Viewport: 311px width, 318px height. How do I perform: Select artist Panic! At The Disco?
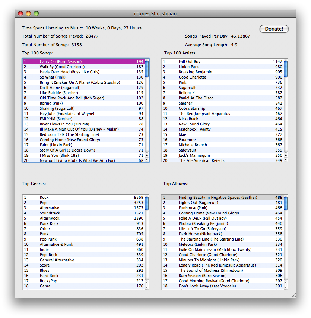223,98
